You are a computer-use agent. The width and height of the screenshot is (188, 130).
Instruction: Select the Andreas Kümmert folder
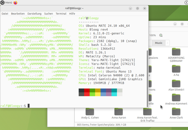point(176,99)
